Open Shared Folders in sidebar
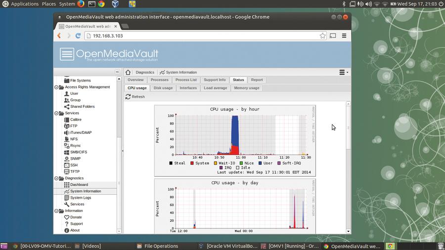This screenshot has width=445, height=250. tap(79, 107)
